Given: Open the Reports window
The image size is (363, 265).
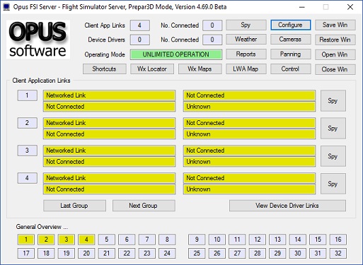Looking at the screenshot, I should (246, 54).
